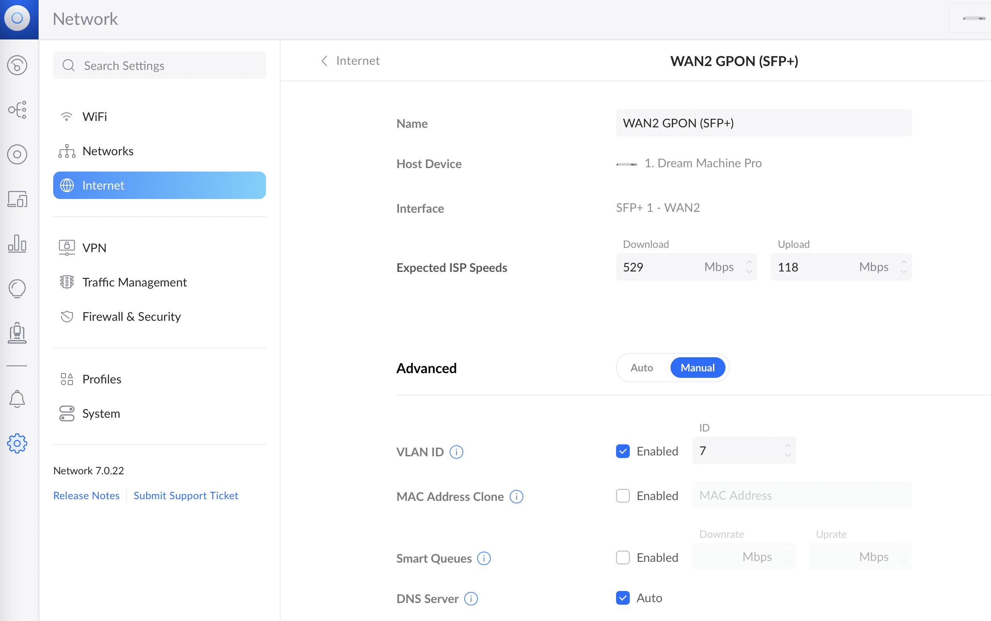This screenshot has width=991, height=621.
Task: Open Networks settings section
Action: point(160,151)
